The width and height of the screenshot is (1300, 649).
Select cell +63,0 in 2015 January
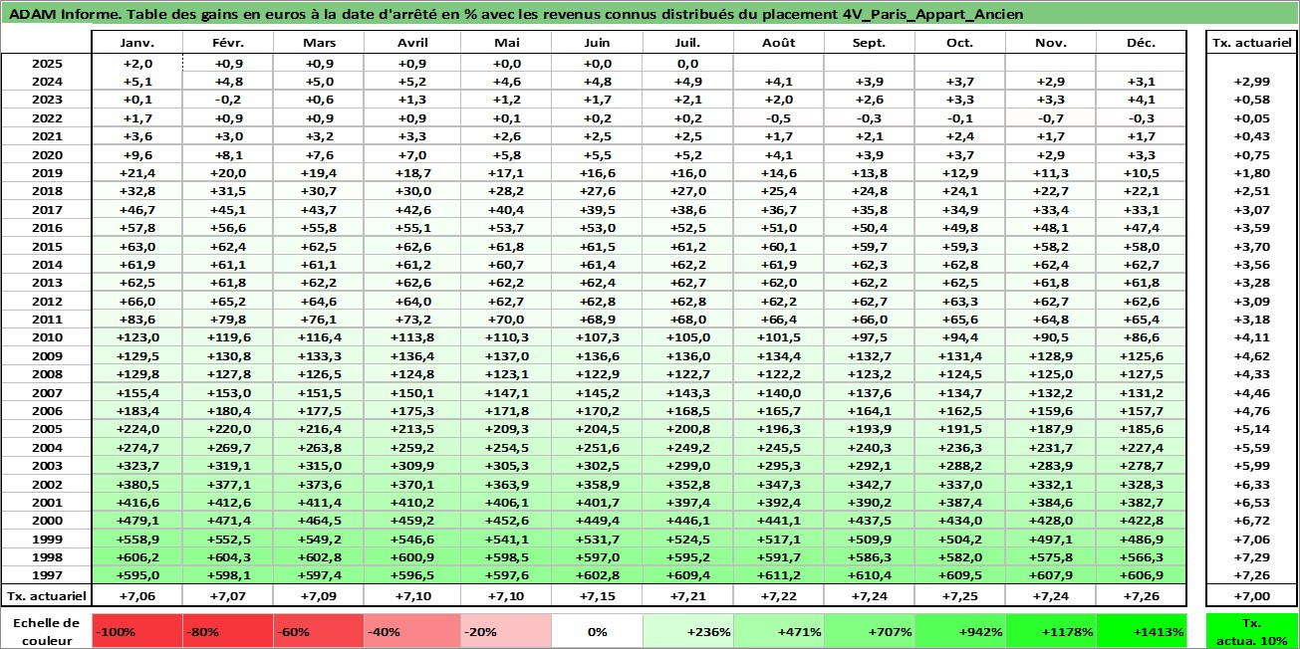tap(137, 246)
